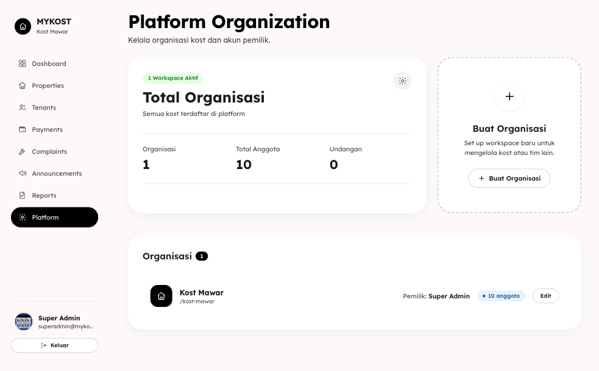Click the Kost Mawar house icon tile
Image resolution: width=599 pixels, height=371 pixels.
coord(161,296)
